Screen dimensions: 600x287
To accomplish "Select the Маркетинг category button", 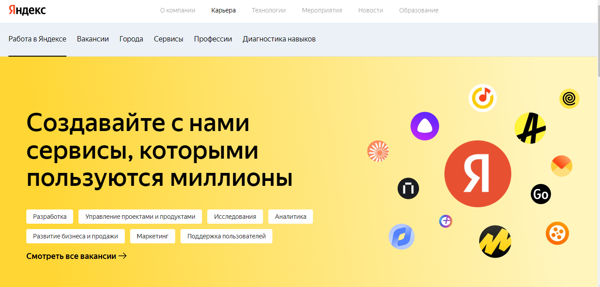I will 152,236.
